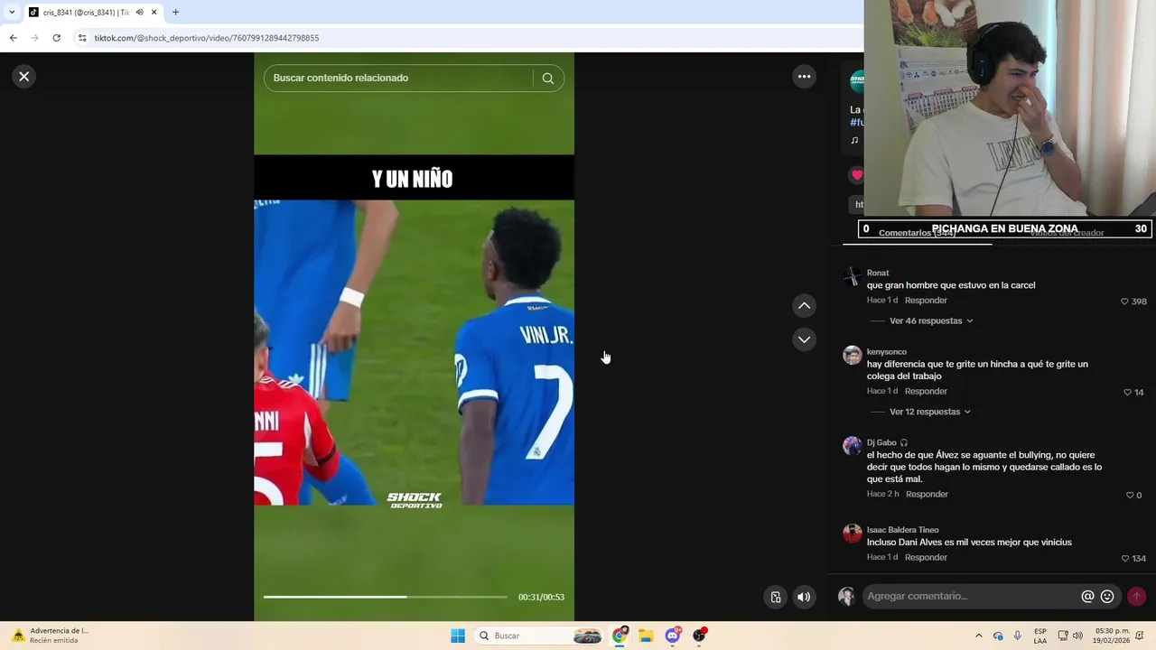Expand Ver 12 respuestas under kenysonco
The image size is (1156, 650).
click(x=930, y=412)
